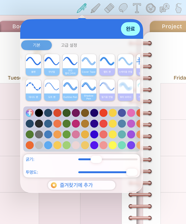186x224 pixels.
Task: Pick the light gray color swatch
Action: (39, 145)
